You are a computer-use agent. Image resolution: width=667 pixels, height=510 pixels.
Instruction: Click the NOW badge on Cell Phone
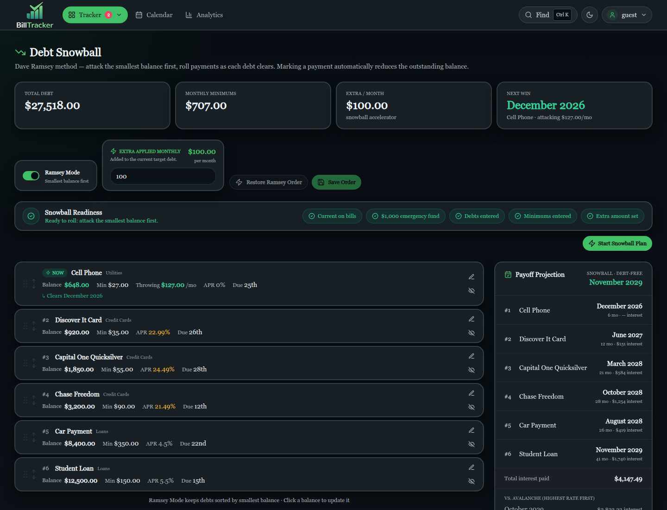55,273
